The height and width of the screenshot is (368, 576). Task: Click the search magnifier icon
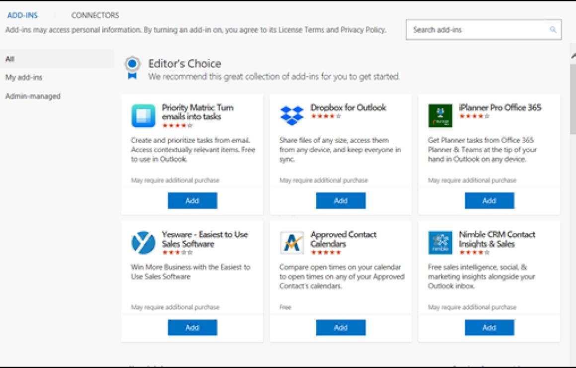tap(553, 30)
